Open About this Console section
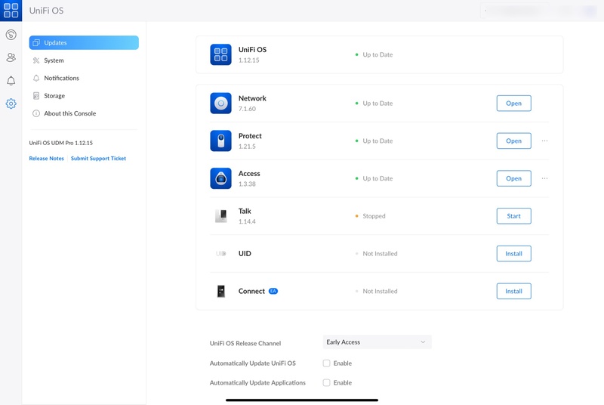Image resolution: width=604 pixels, height=405 pixels. coord(84,113)
